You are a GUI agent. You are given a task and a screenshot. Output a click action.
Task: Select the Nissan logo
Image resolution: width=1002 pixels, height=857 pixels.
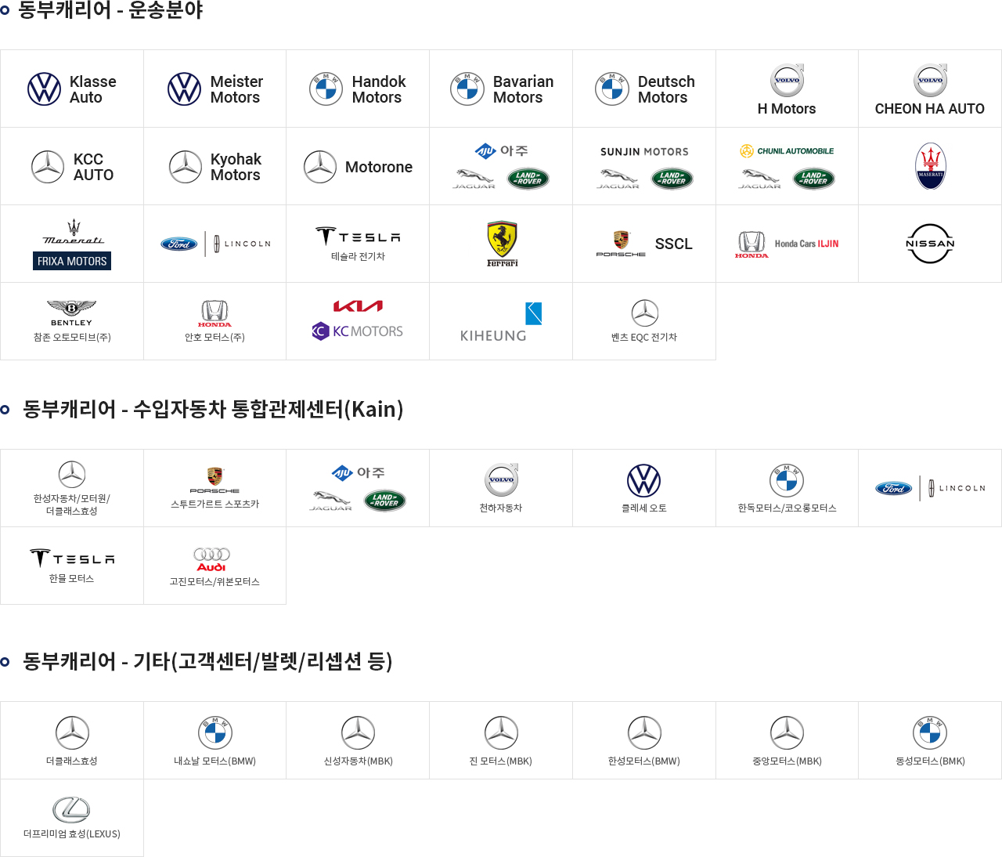tap(930, 244)
